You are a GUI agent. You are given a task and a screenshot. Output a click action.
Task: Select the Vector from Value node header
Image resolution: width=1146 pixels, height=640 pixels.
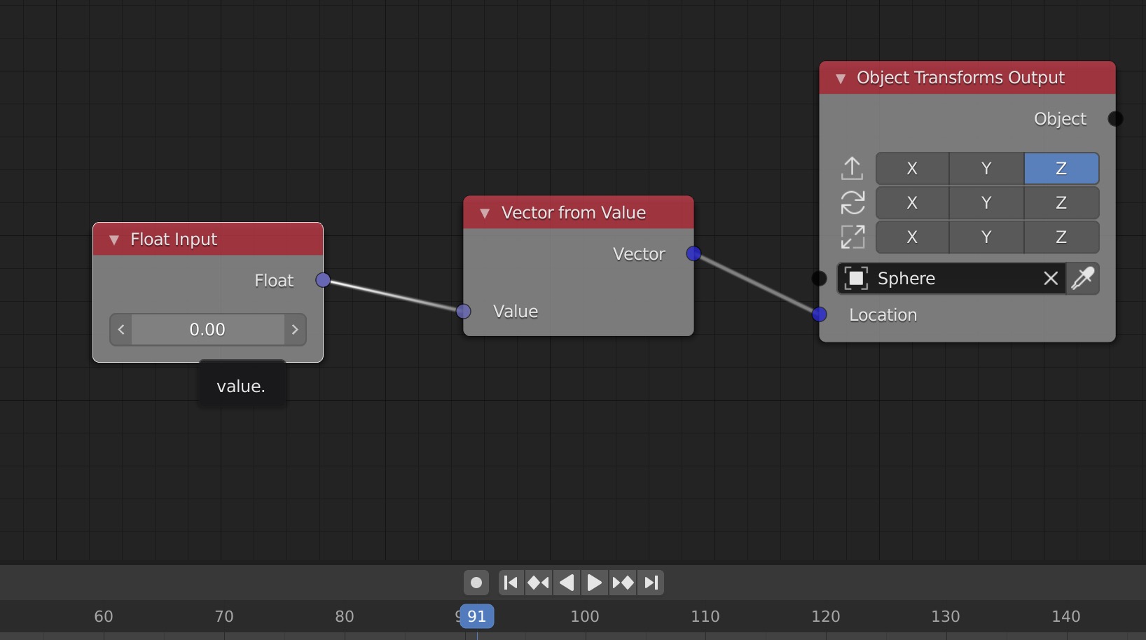579,213
